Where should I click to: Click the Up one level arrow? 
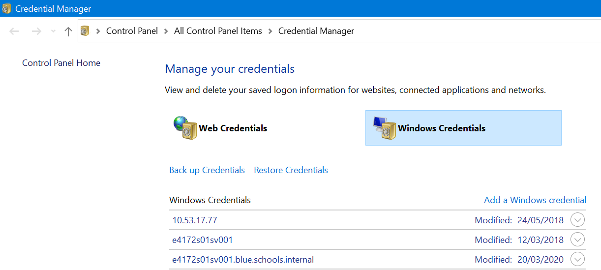coord(68,31)
